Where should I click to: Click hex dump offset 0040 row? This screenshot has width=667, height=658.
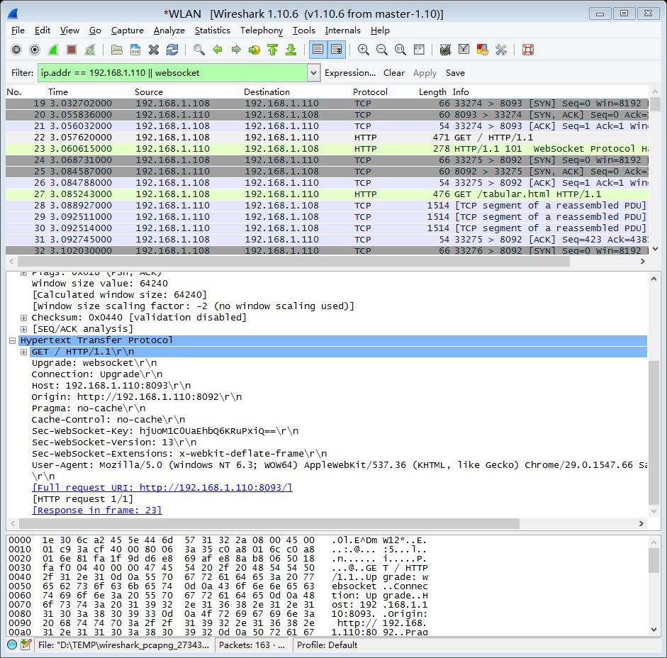click(217, 576)
